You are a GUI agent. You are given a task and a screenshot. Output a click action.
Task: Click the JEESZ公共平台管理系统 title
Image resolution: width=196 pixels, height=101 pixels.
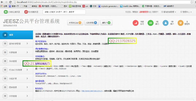point(31,21)
